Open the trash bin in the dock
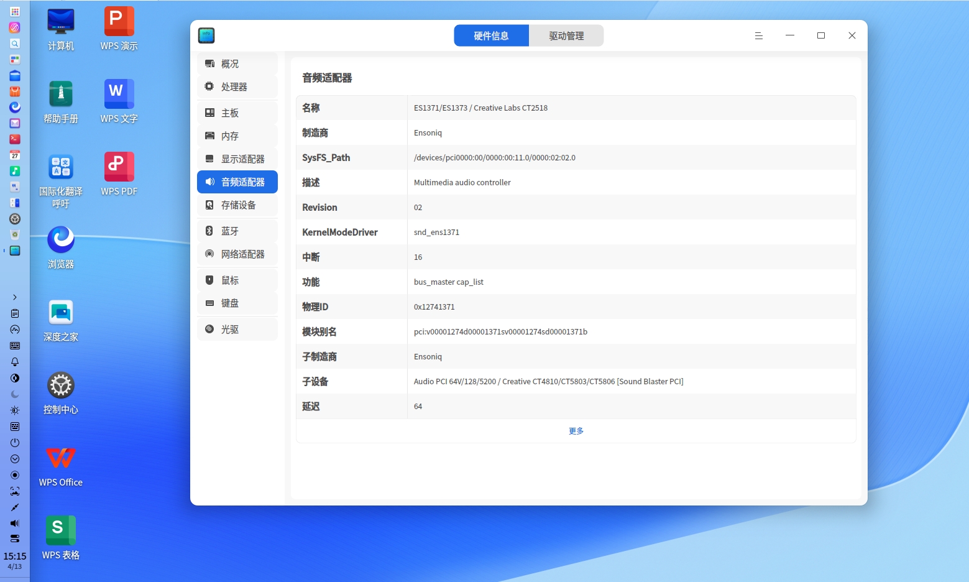Image resolution: width=969 pixels, height=582 pixels. pos(15,235)
